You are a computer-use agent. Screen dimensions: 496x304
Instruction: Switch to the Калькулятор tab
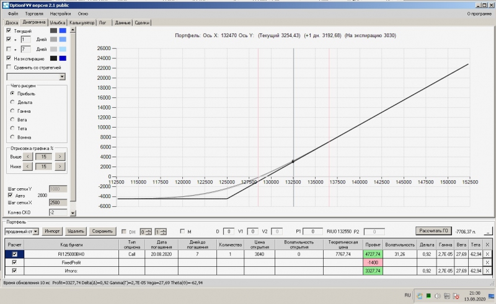[x=82, y=23]
